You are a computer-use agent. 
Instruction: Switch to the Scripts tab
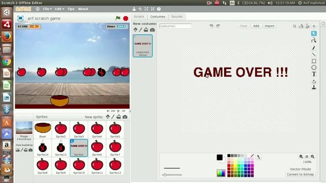point(139,17)
